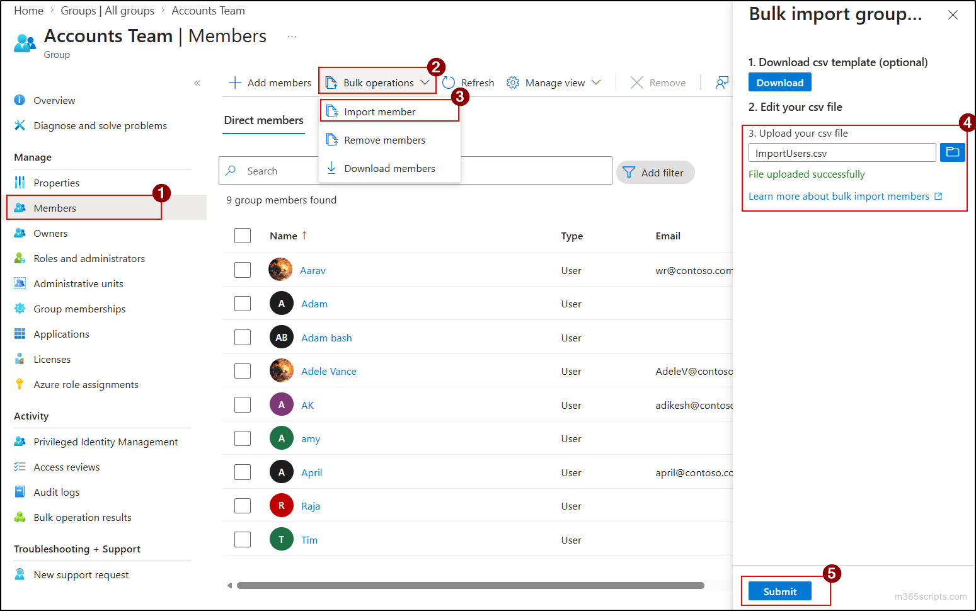Click the Add filter button
The image size is (976, 611).
(x=655, y=173)
